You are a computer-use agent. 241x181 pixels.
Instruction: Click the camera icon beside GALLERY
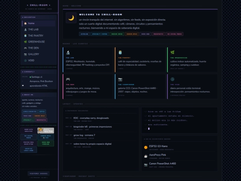pos(25,55)
